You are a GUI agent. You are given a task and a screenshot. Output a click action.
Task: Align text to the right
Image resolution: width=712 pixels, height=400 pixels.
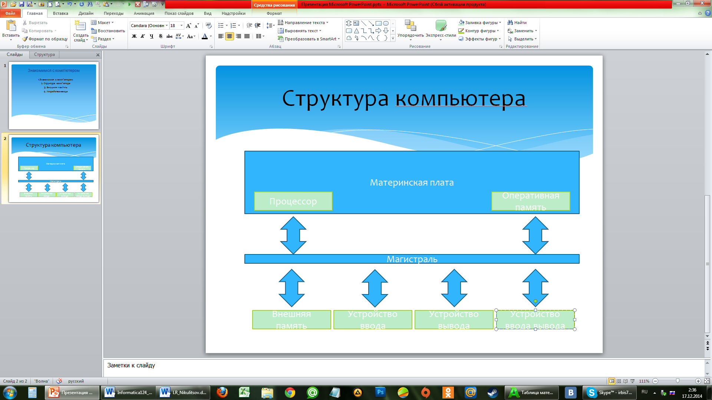click(x=238, y=36)
